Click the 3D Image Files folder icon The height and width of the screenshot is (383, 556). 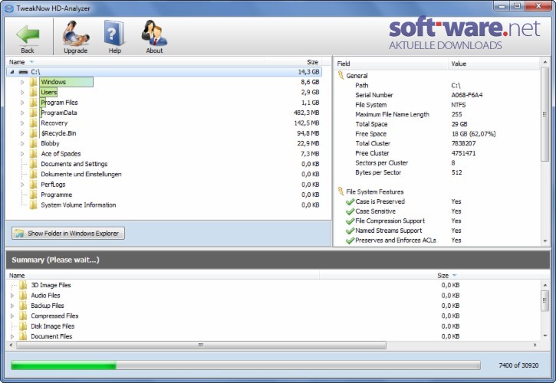click(23, 285)
